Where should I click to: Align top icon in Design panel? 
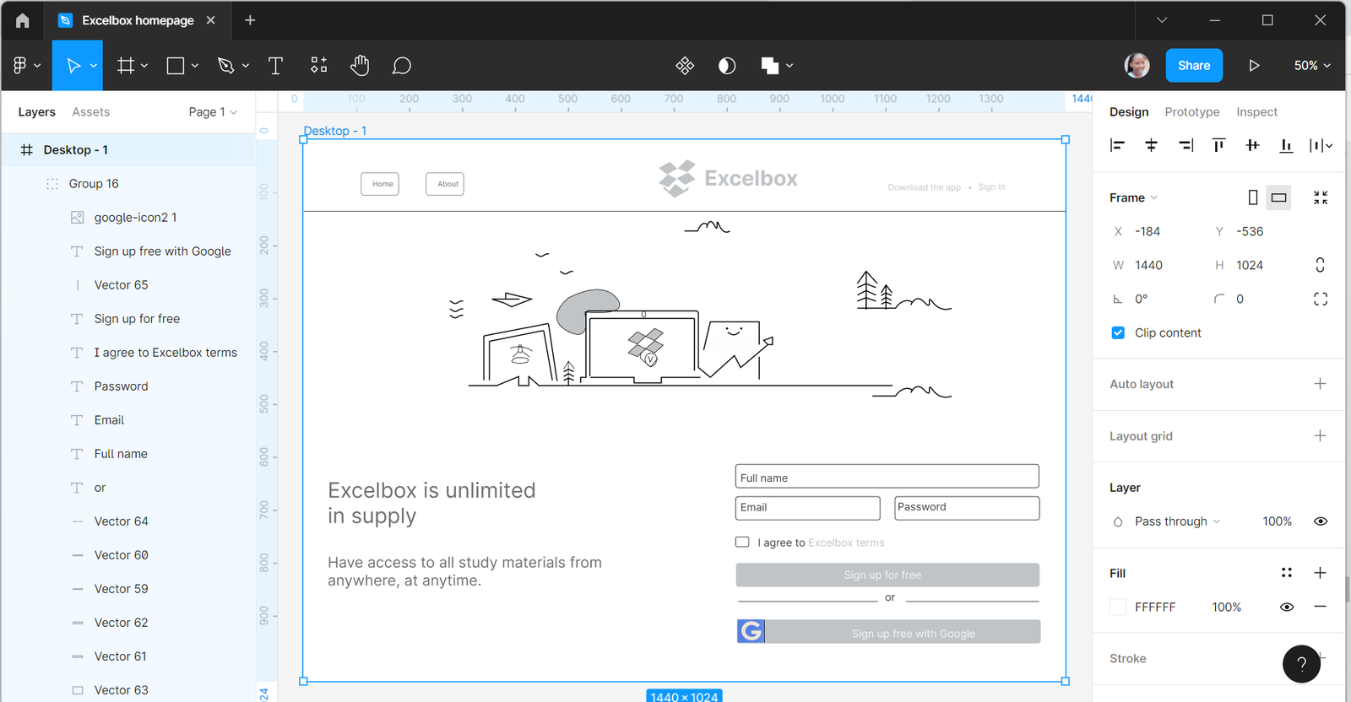pos(1218,145)
